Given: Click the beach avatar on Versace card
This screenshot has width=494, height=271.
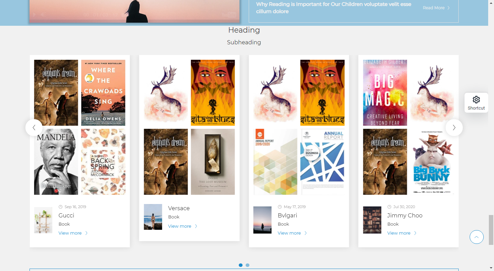Looking at the screenshot, I should point(153,217).
